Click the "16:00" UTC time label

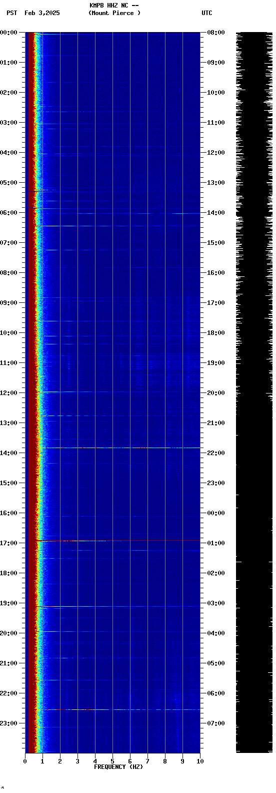216,273
